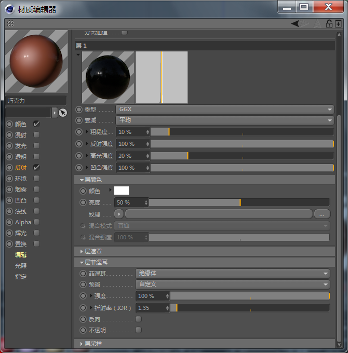This screenshot has width=348, height=353.
Task: Click the grip dots icon at top-left
Action: click(10, 23)
